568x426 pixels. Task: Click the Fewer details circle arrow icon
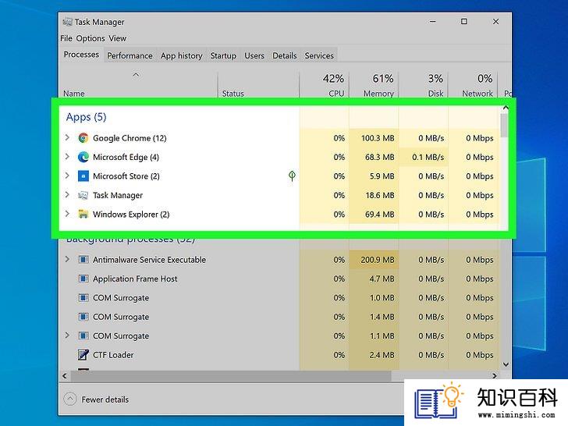click(x=70, y=399)
